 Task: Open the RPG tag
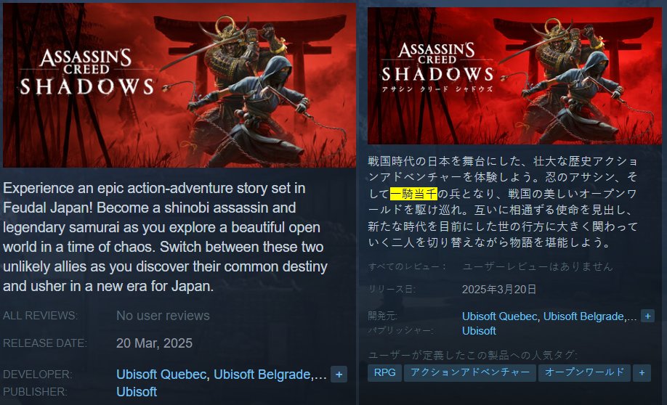(x=384, y=373)
